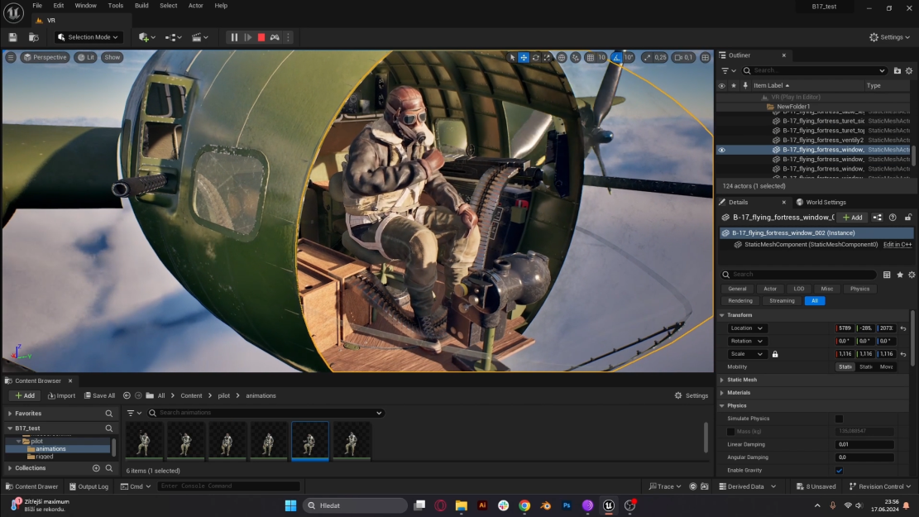919x517 pixels.
Task: Pause the play-in-editor simulation
Action: [x=234, y=37]
